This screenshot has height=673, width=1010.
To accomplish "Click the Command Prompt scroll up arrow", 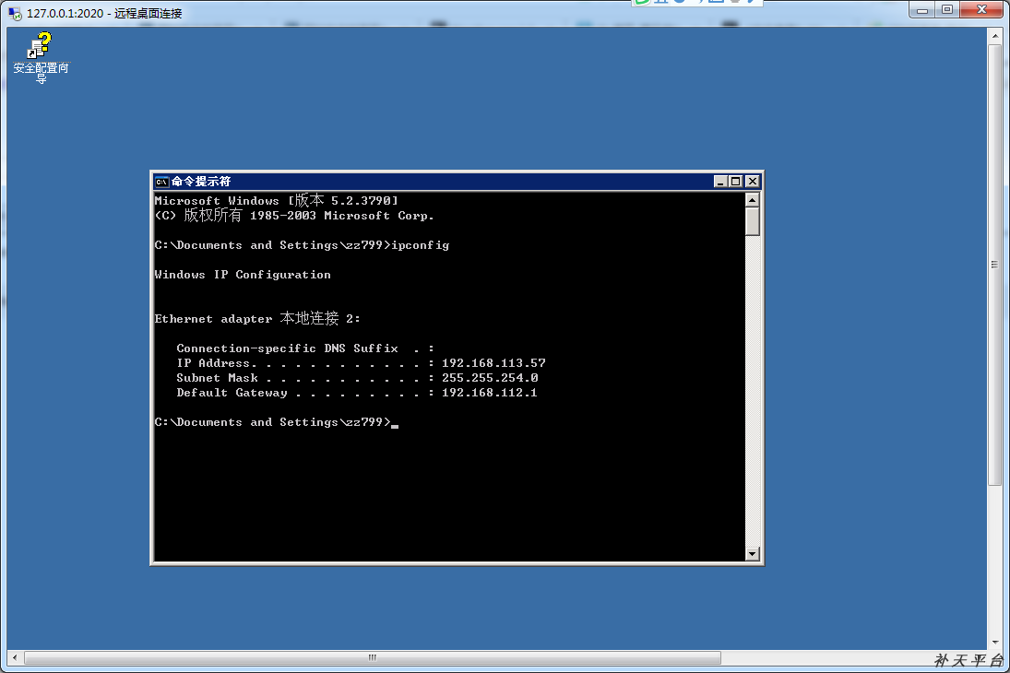I will tap(753, 200).
